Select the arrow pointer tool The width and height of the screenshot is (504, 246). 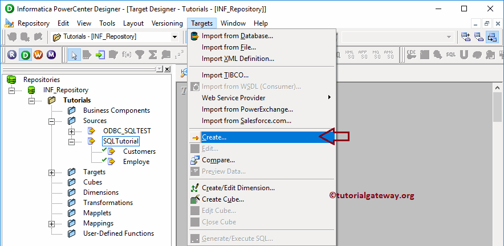click(74, 55)
